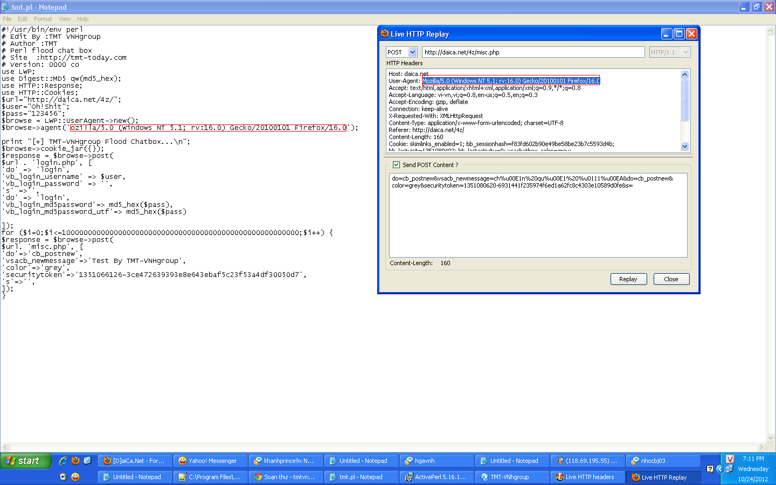
Task: Open the File menu in Notepad
Action: (7, 19)
